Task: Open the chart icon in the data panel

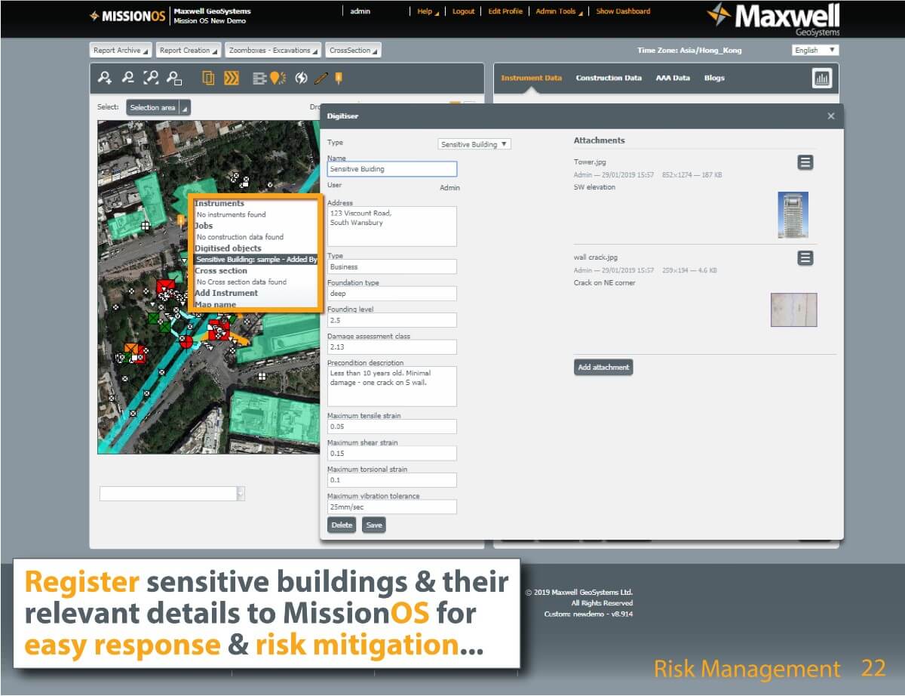Action: [822, 78]
